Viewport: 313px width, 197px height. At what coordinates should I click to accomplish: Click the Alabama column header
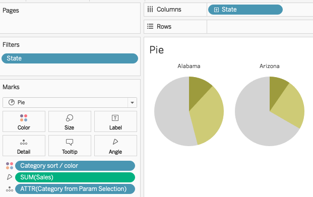pyautogui.click(x=189, y=66)
